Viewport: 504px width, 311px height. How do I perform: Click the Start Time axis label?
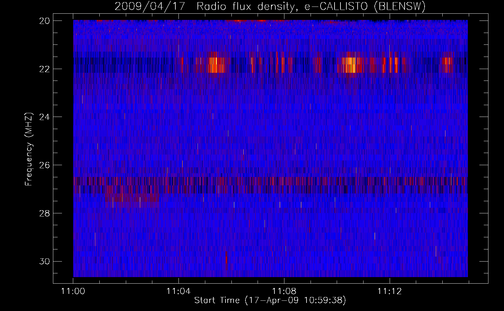coord(270,300)
